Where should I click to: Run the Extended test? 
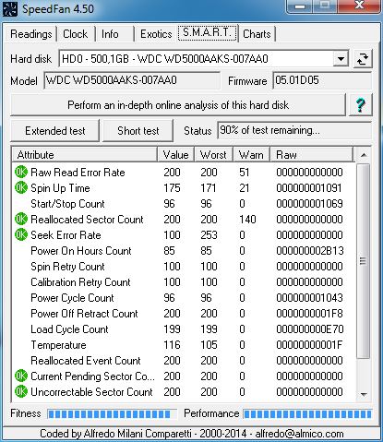(55, 131)
